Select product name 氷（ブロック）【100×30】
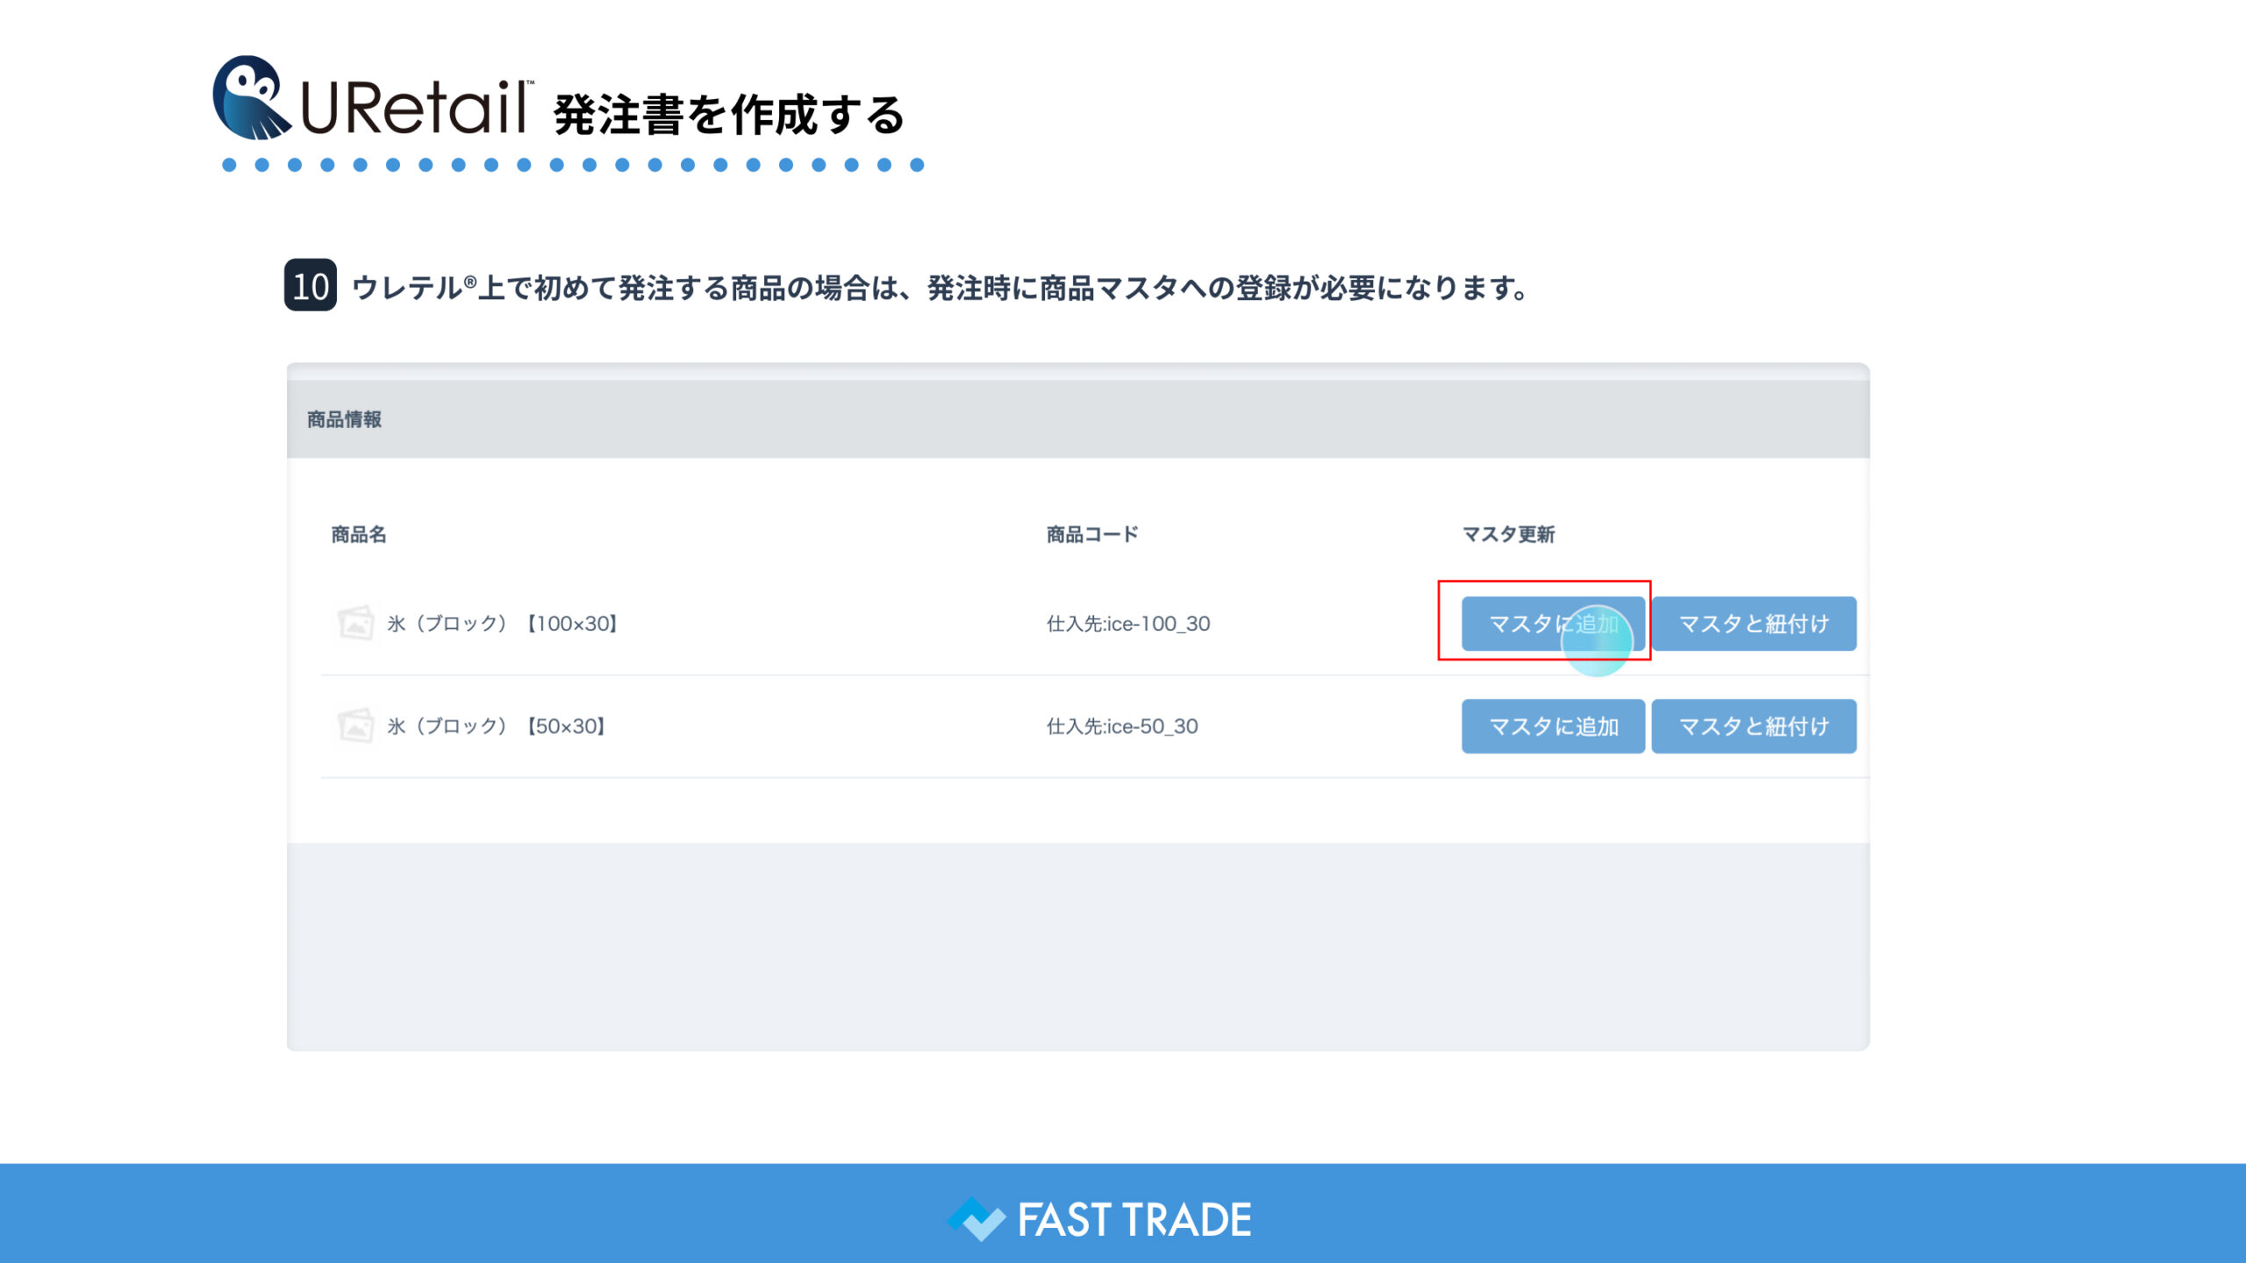2246x1263 pixels. 504,624
